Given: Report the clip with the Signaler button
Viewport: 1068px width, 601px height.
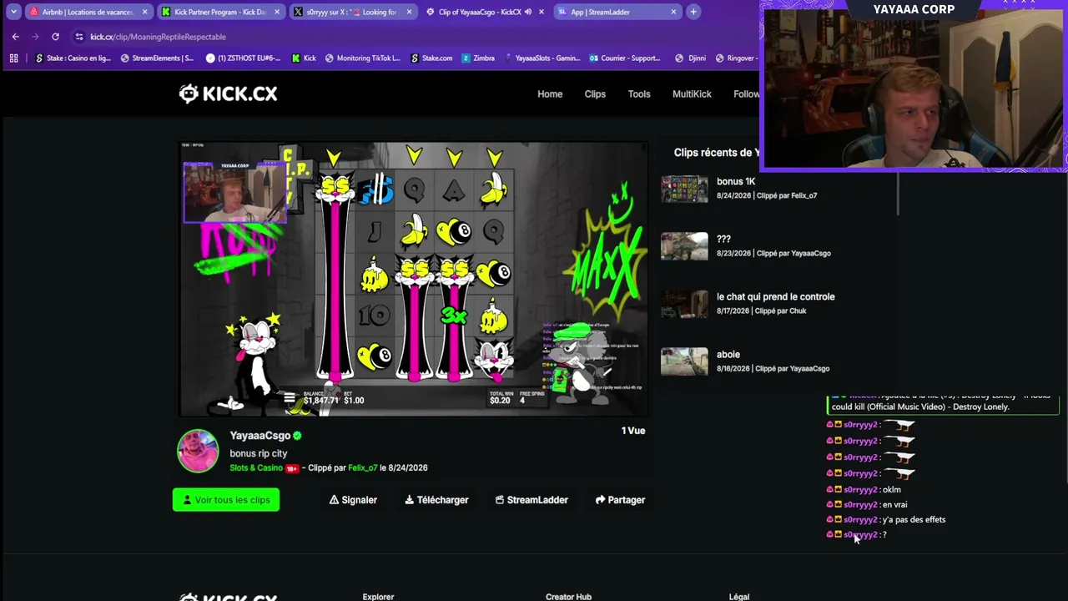Looking at the screenshot, I should 353,500.
